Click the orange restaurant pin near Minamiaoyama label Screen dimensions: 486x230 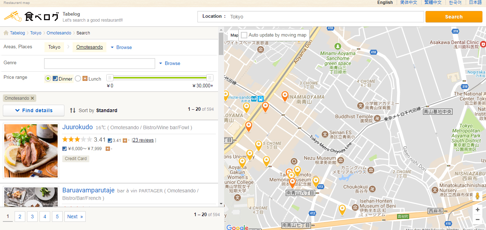(x=285, y=96)
